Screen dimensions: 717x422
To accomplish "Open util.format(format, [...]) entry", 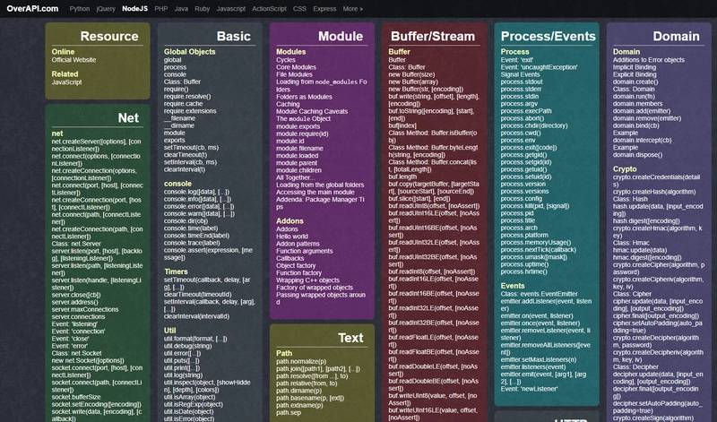I will click(195, 339).
